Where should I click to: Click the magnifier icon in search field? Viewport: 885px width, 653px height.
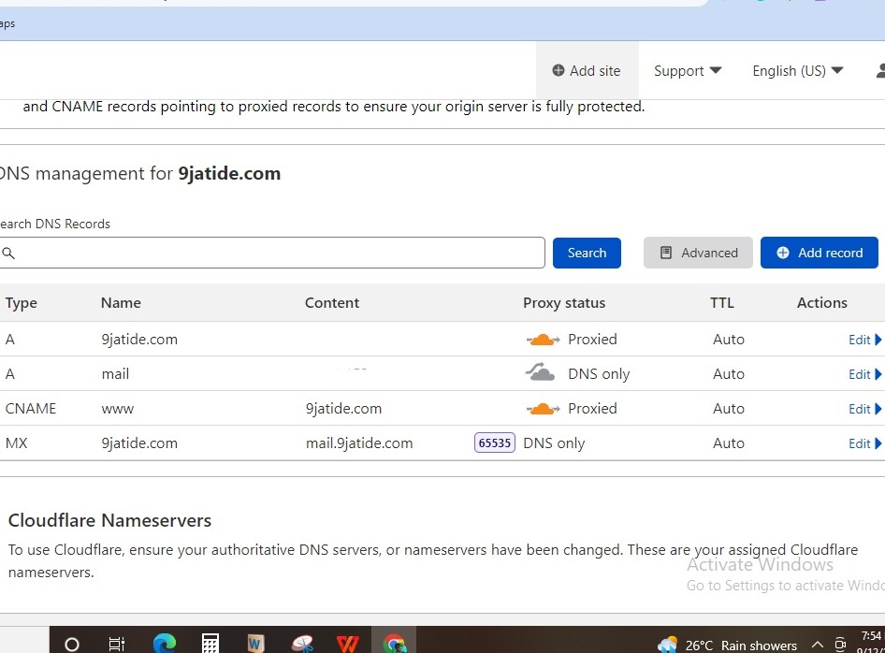(8, 253)
